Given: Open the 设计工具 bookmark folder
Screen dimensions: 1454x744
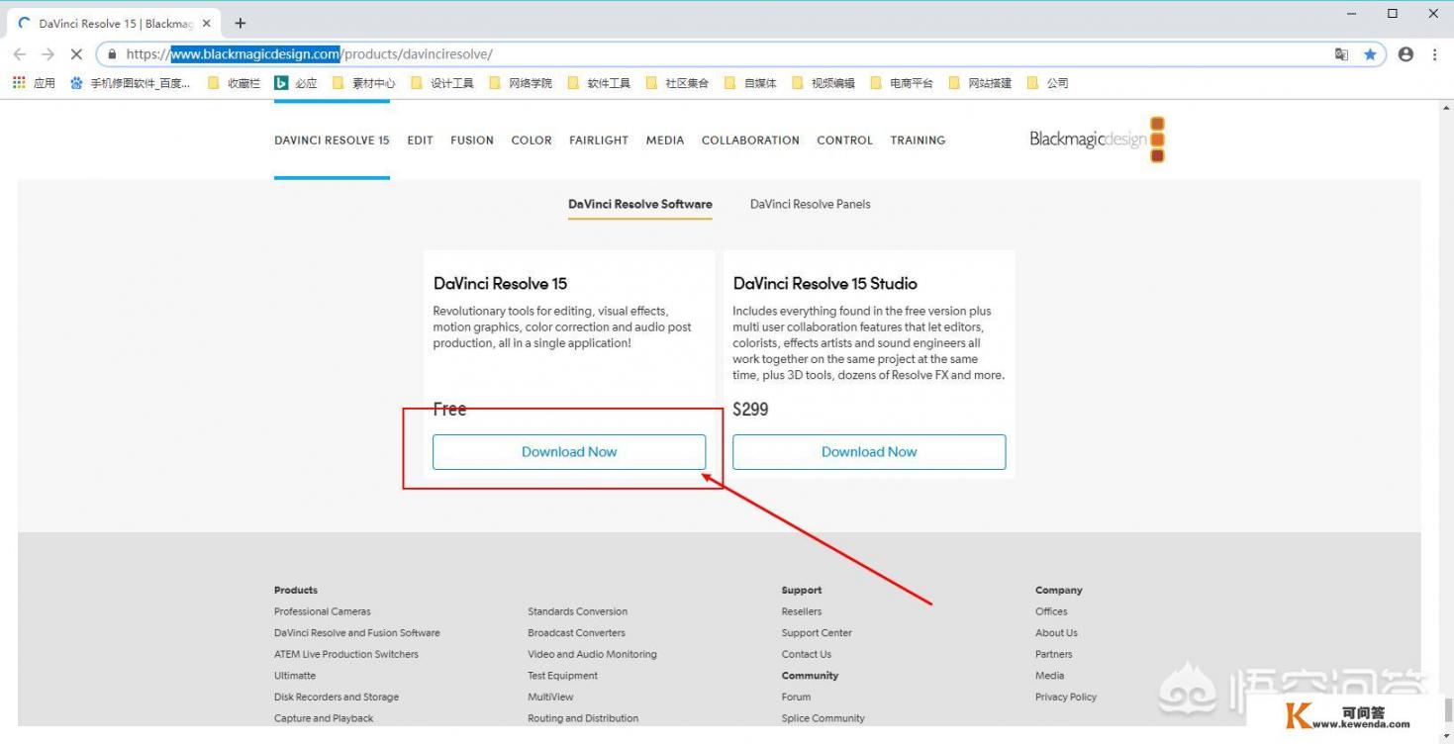Looking at the screenshot, I should pos(442,83).
